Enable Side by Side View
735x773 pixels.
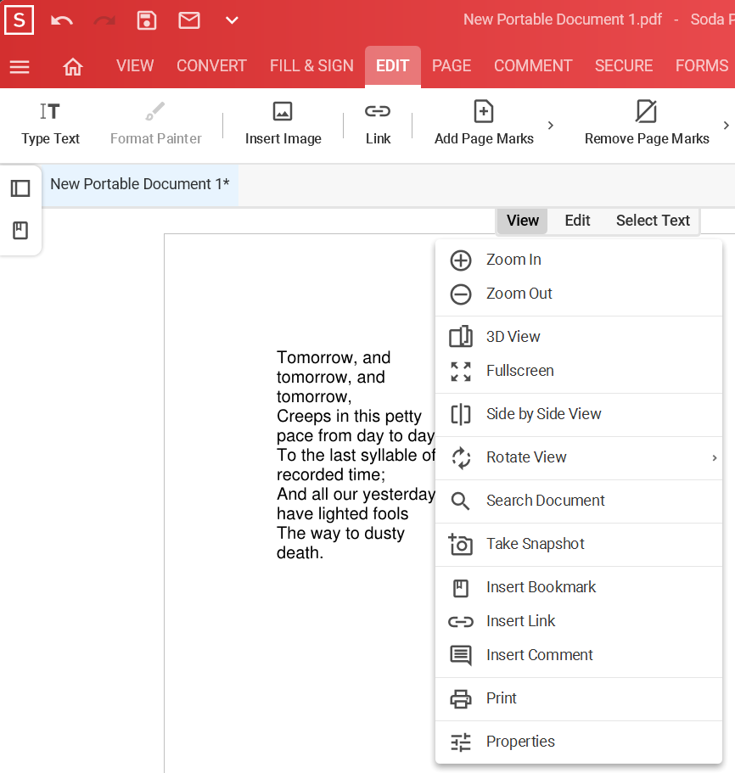click(x=579, y=414)
